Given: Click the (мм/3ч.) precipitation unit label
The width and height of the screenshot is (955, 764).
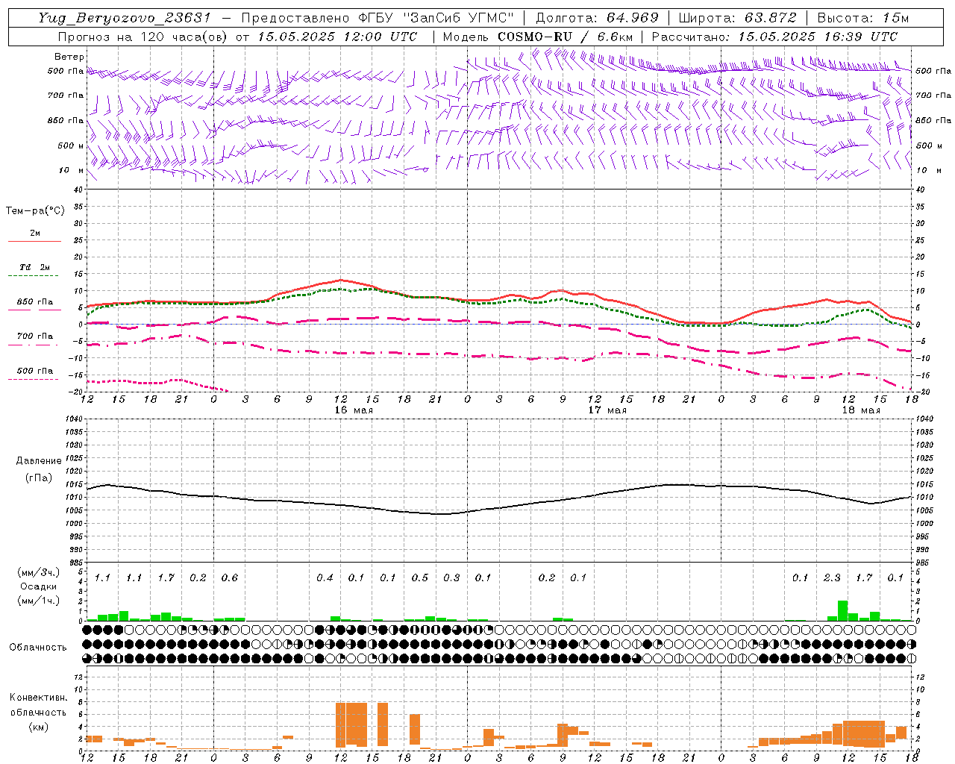Looking at the screenshot, I should (38, 573).
